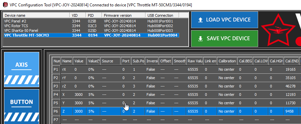Open the BUTTON section
The width and height of the screenshot is (301, 124).
pos(21,107)
